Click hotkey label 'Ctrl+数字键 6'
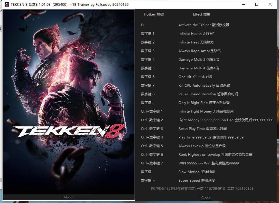This screenshot has width=279, height=203. coord(152,155)
